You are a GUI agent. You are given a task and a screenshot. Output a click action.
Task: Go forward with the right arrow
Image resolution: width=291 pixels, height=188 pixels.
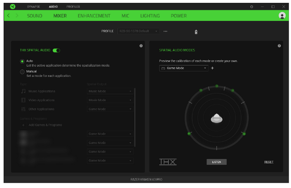click(x=17, y=16)
